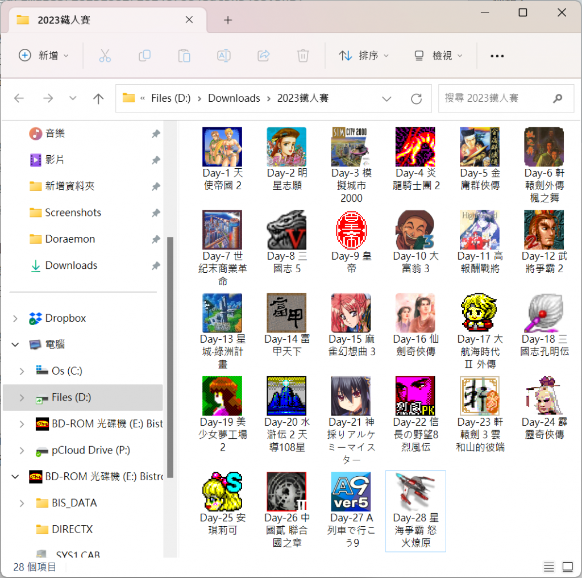Open recent locations chevron dropdown

(73, 98)
